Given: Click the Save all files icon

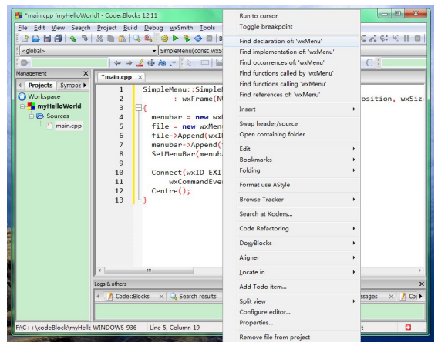Looking at the screenshot, I should tap(59, 39).
